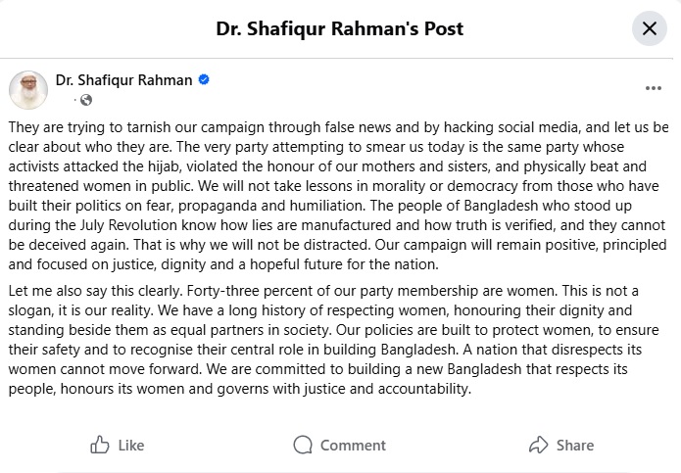The image size is (681, 473).
Task: Close the post dialog with X
Action: click(649, 28)
